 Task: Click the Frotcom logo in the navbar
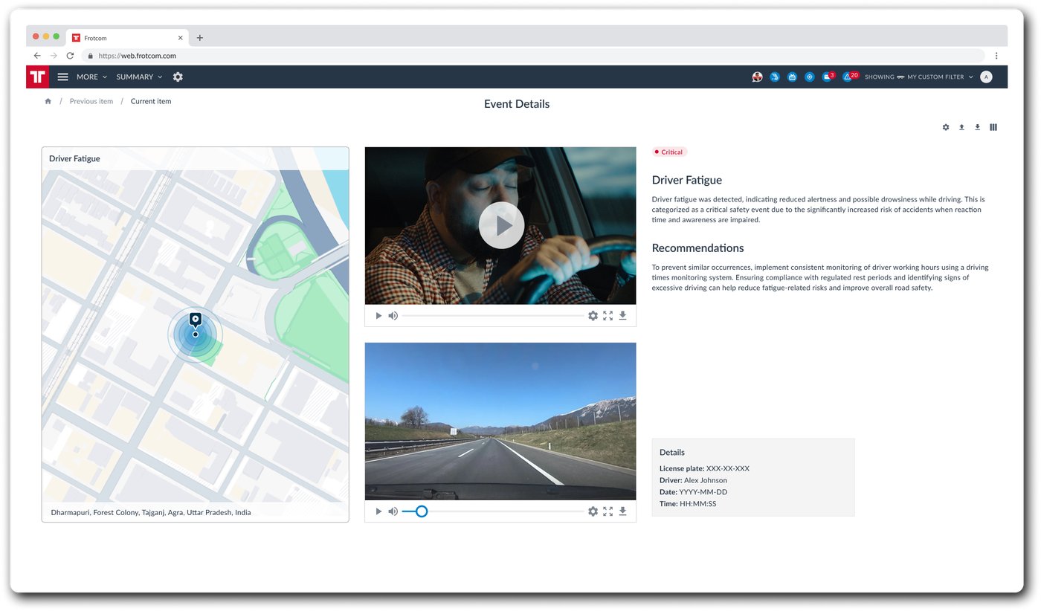point(37,77)
